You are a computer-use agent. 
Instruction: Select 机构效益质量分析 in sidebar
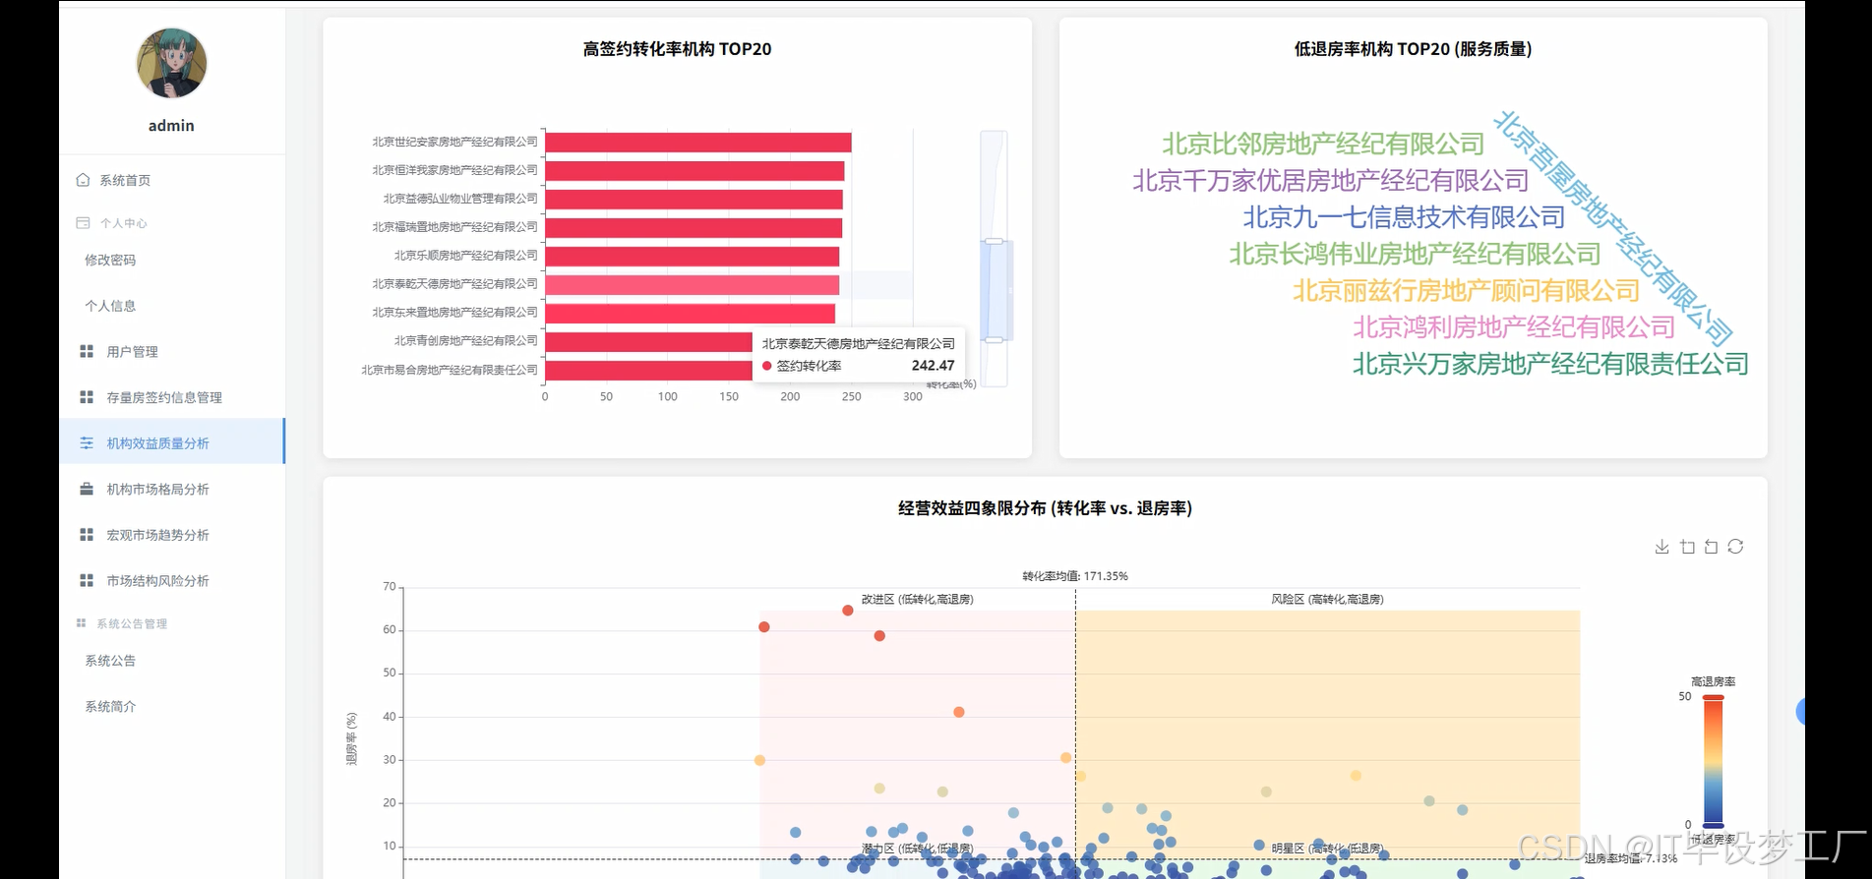pos(172,443)
